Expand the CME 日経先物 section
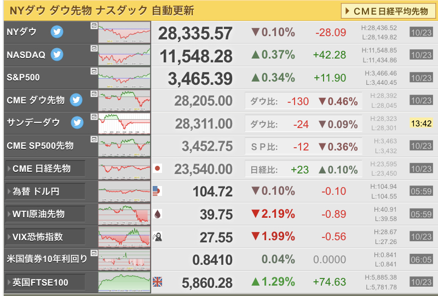This screenshot has width=438, height=296. tap(45, 169)
